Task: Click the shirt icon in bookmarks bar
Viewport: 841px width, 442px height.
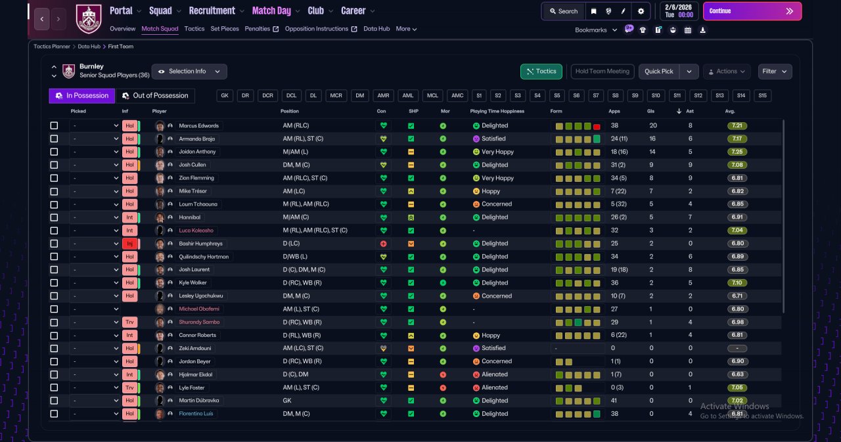Action: tap(643, 30)
